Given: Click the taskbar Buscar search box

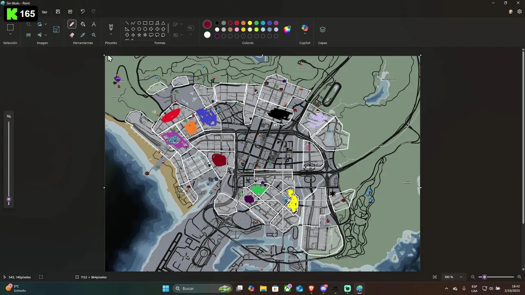Looking at the screenshot, I should pyautogui.click(x=203, y=288).
